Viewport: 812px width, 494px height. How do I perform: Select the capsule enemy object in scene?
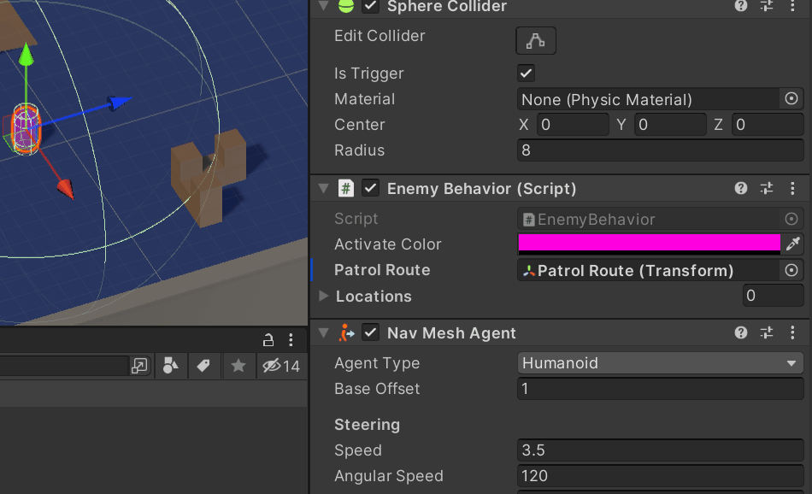tap(26, 129)
